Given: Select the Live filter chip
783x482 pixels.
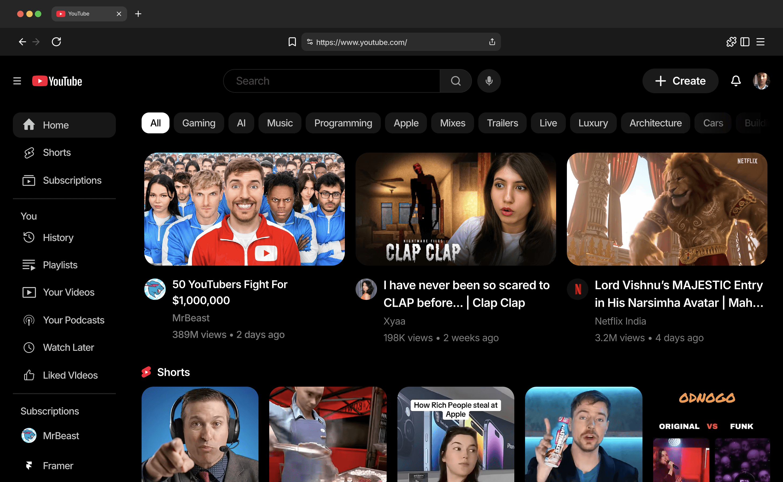Looking at the screenshot, I should [548, 123].
